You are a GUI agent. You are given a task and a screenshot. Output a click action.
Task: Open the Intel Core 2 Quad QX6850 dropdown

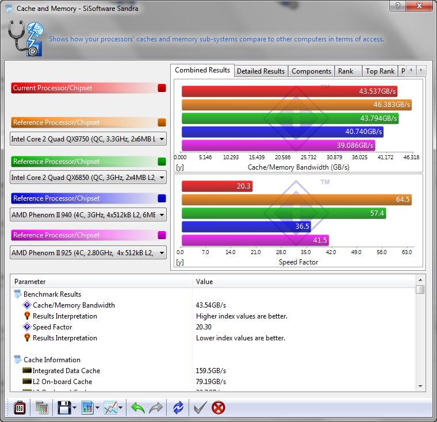(88, 177)
